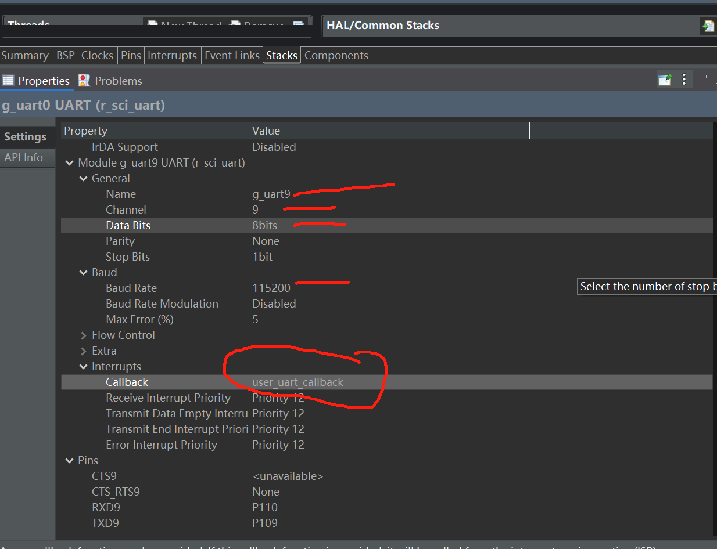Screen dimensions: 717x549
Task: Switch to the Clocks tab
Action: click(x=97, y=55)
